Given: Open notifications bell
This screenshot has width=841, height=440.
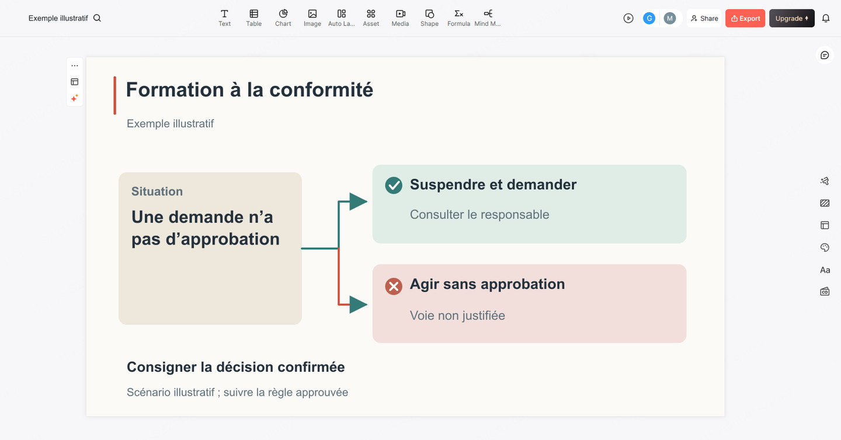Looking at the screenshot, I should [x=826, y=18].
